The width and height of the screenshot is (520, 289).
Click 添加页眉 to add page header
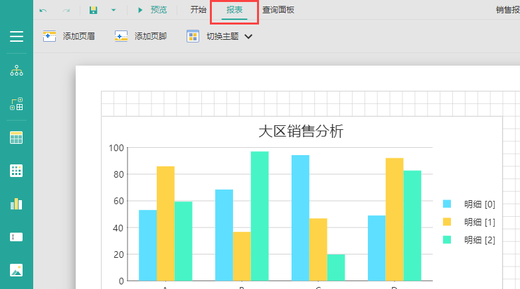[70, 36]
